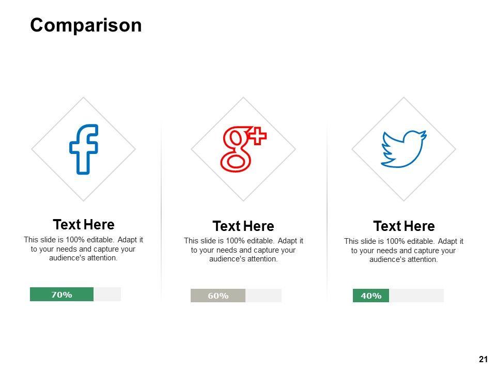This screenshot has width=496, height=372.
Task: Click the slide number 21
Action: [484, 359]
